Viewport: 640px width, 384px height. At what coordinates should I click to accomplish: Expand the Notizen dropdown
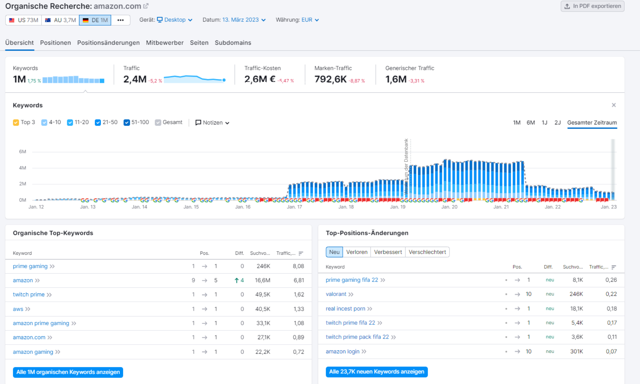212,123
